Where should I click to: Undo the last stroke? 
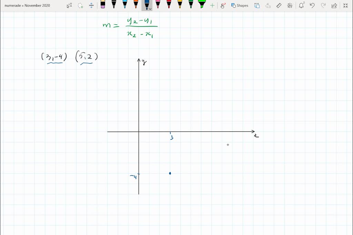click(312, 5)
